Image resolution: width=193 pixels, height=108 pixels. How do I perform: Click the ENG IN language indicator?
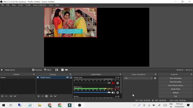pyautogui.click(x=171, y=105)
